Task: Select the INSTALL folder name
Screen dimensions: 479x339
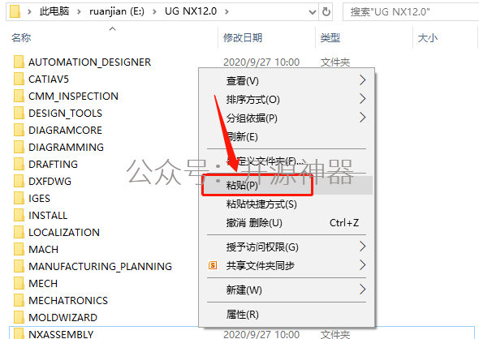Action: coord(48,216)
